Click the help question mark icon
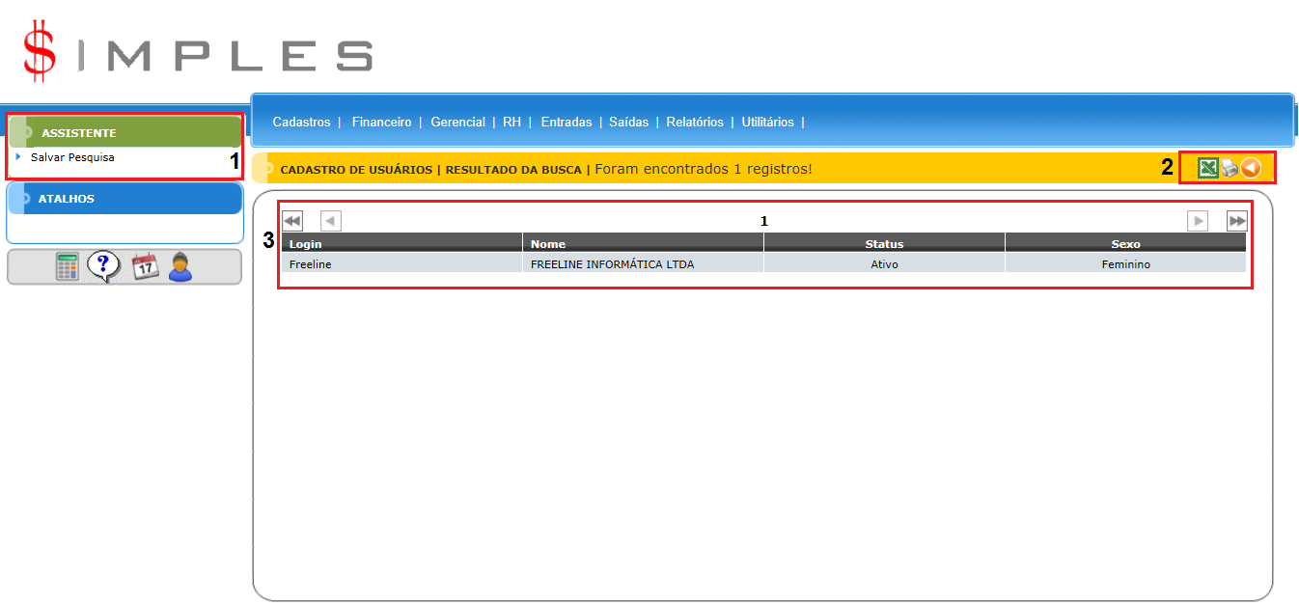Image resolution: width=1299 pixels, height=605 pixels. click(x=103, y=266)
